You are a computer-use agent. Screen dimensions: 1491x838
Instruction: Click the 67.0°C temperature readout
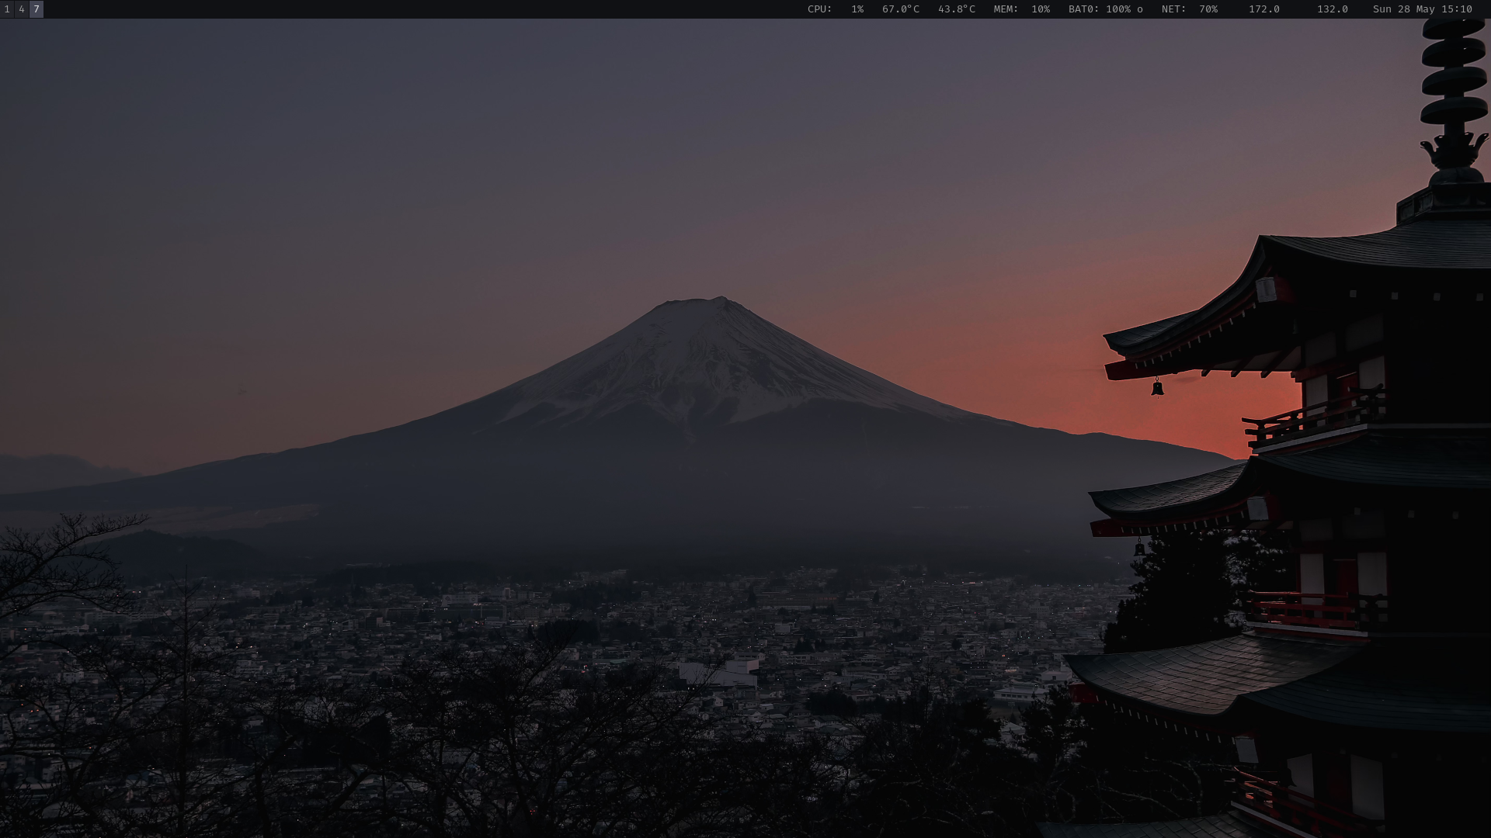[x=901, y=9]
